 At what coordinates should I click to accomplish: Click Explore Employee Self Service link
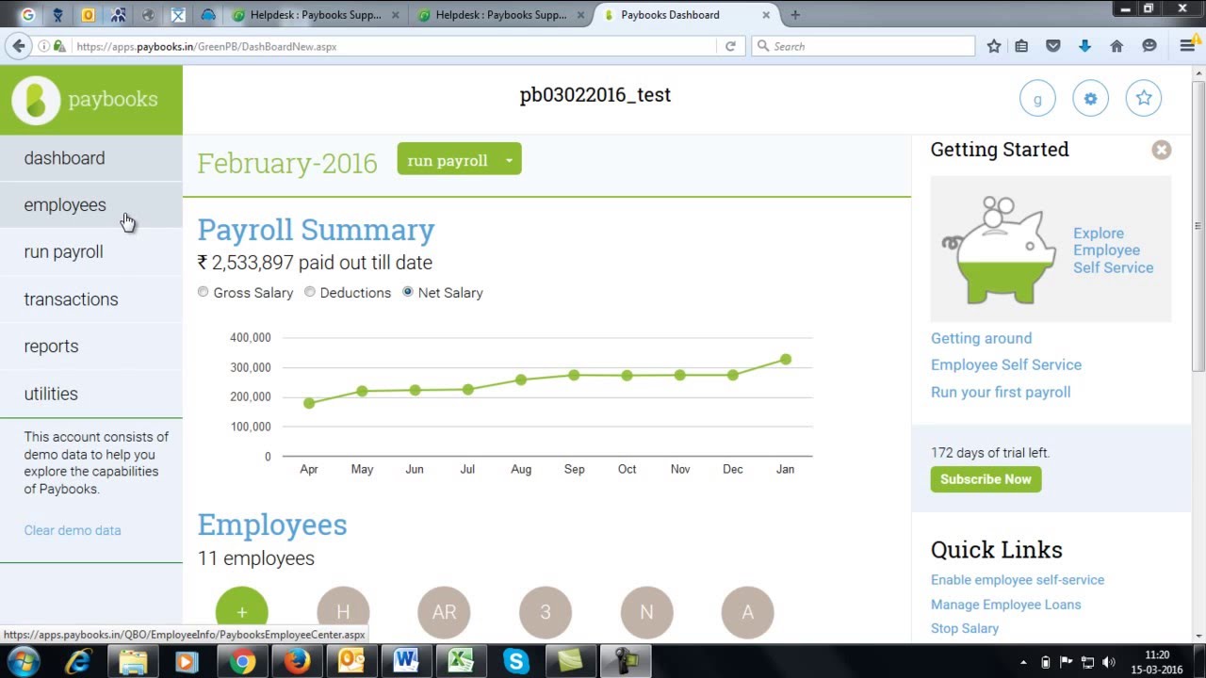coord(1113,250)
